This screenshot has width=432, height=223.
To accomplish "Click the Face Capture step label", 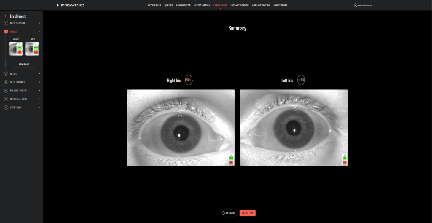I will point(18,24).
